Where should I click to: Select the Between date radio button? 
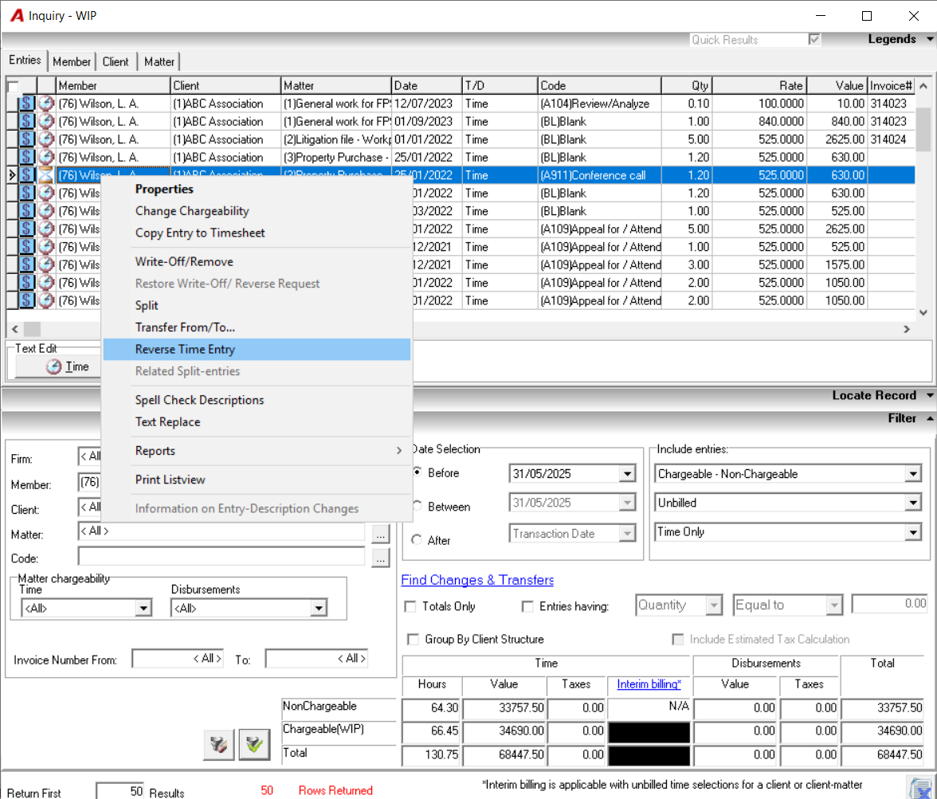(x=417, y=506)
